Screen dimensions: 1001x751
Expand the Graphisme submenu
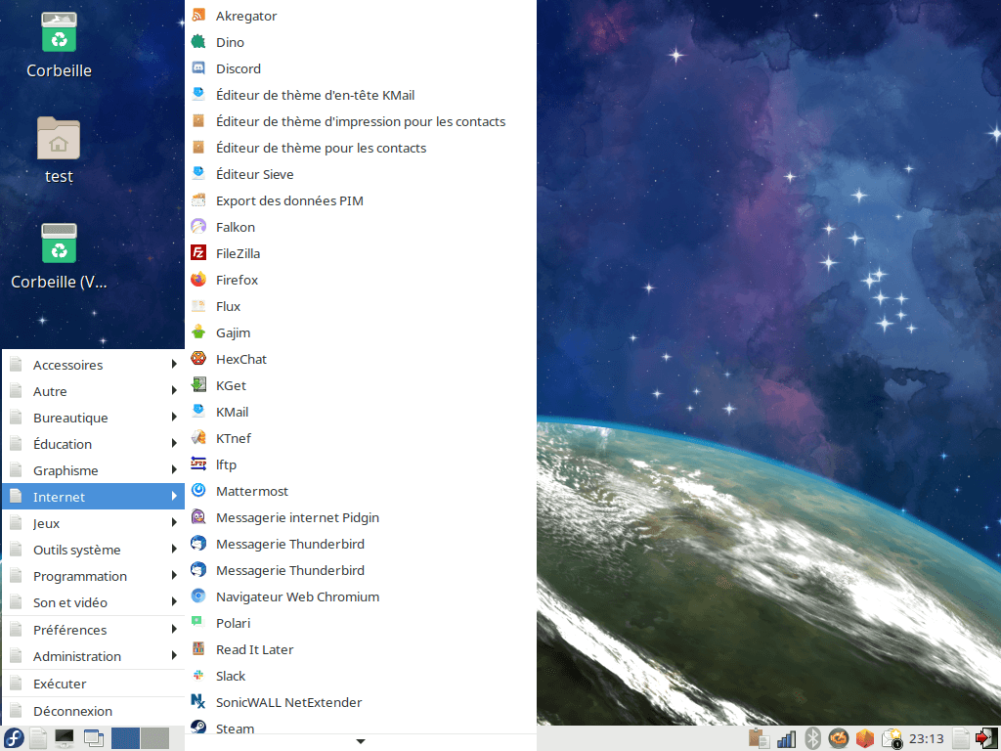click(x=93, y=470)
